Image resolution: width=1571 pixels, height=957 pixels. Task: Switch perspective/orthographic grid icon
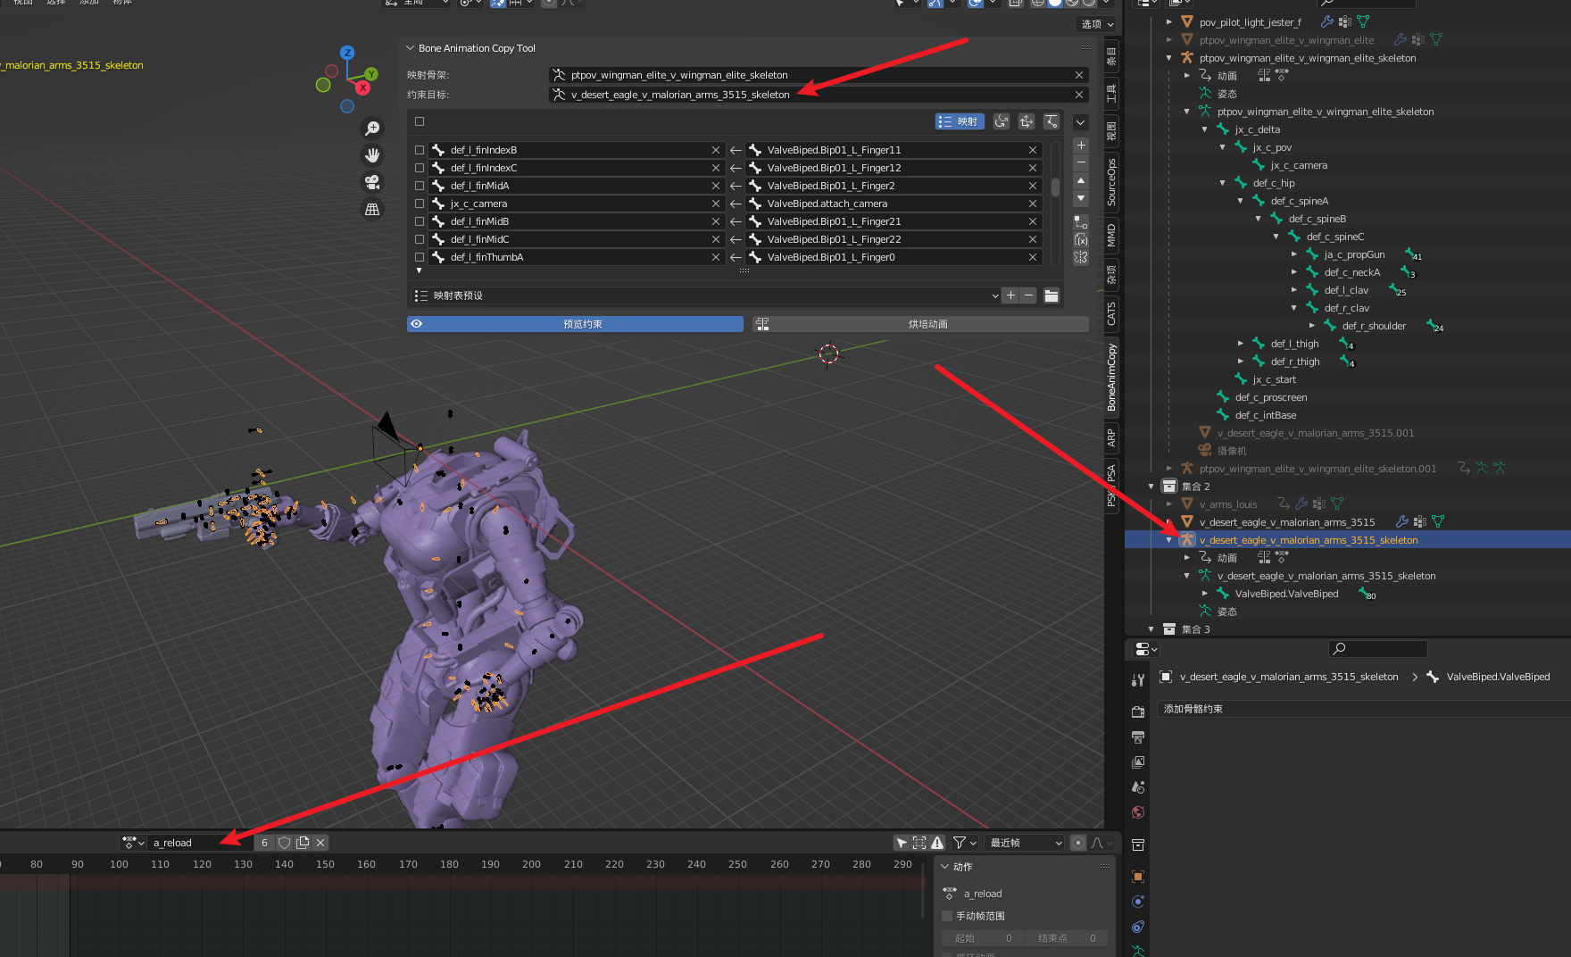click(372, 209)
